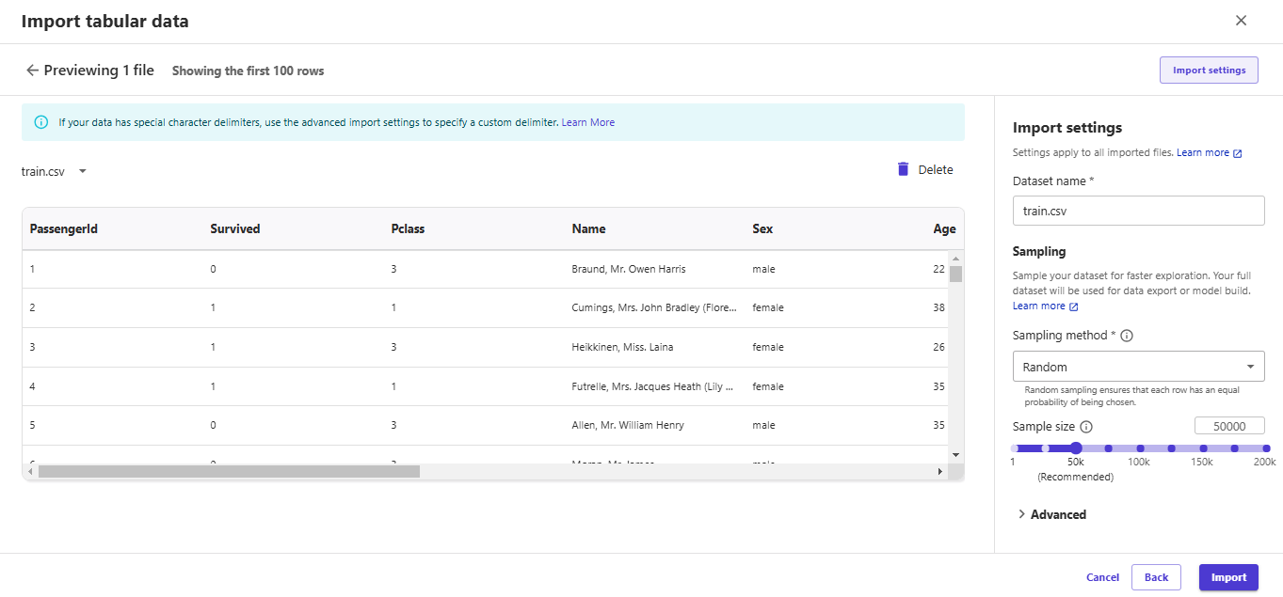The height and width of the screenshot is (597, 1283).
Task: Click Age value 38 in the second row
Action: pos(938,307)
